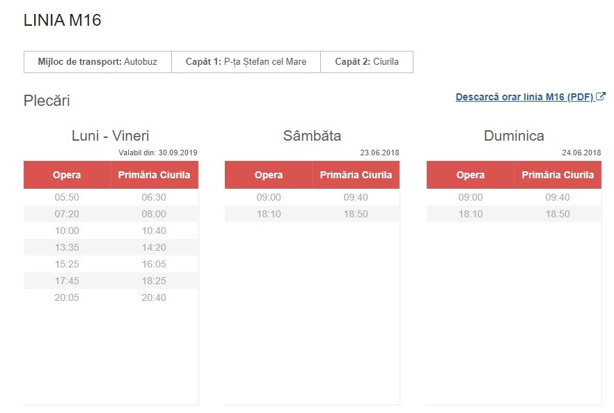Screen dimensions: 614x413
Task: Select the 05:50 weekday Opera departure
Action: pos(67,197)
